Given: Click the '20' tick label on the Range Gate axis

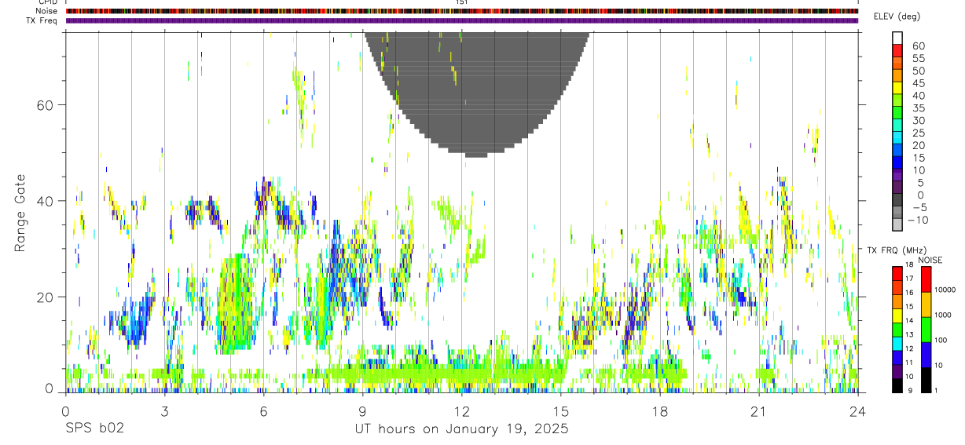Looking at the screenshot, I should pyautogui.click(x=43, y=297).
